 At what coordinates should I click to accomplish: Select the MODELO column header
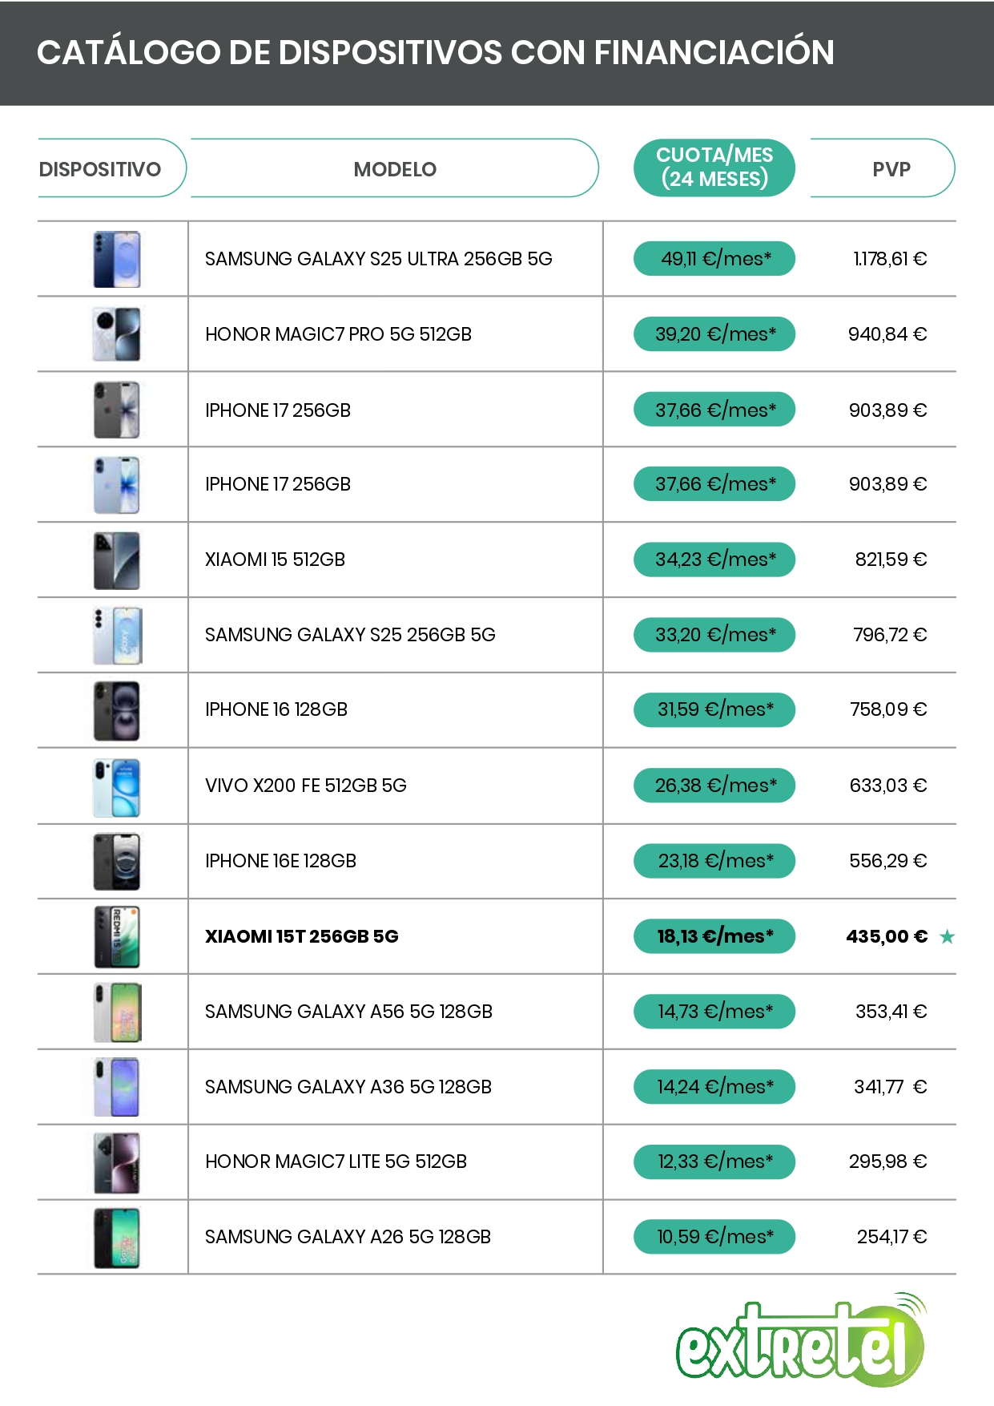pos(395,169)
